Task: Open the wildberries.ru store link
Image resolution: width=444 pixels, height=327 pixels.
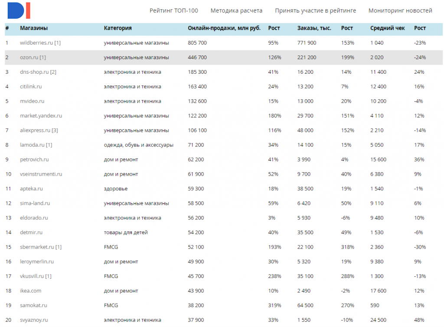Action: (x=36, y=43)
